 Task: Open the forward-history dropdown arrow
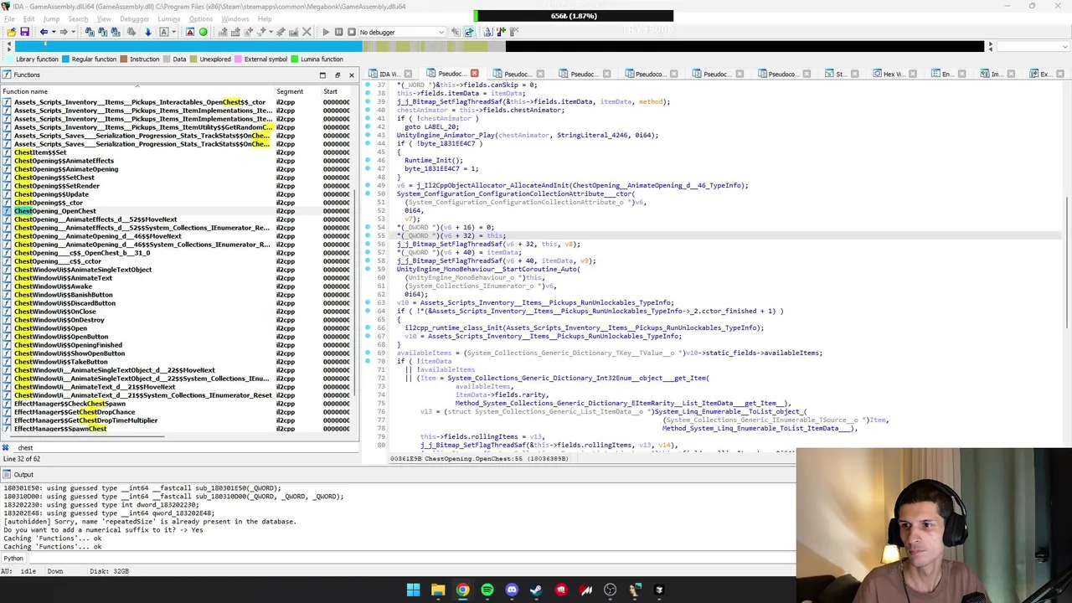[73, 32]
